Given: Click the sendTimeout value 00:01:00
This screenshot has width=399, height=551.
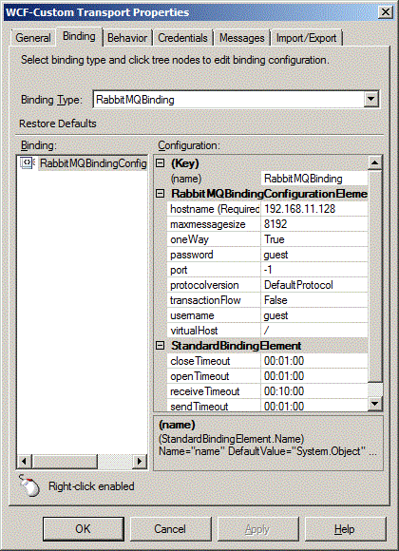Looking at the screenshot, I should pos(314,406).
